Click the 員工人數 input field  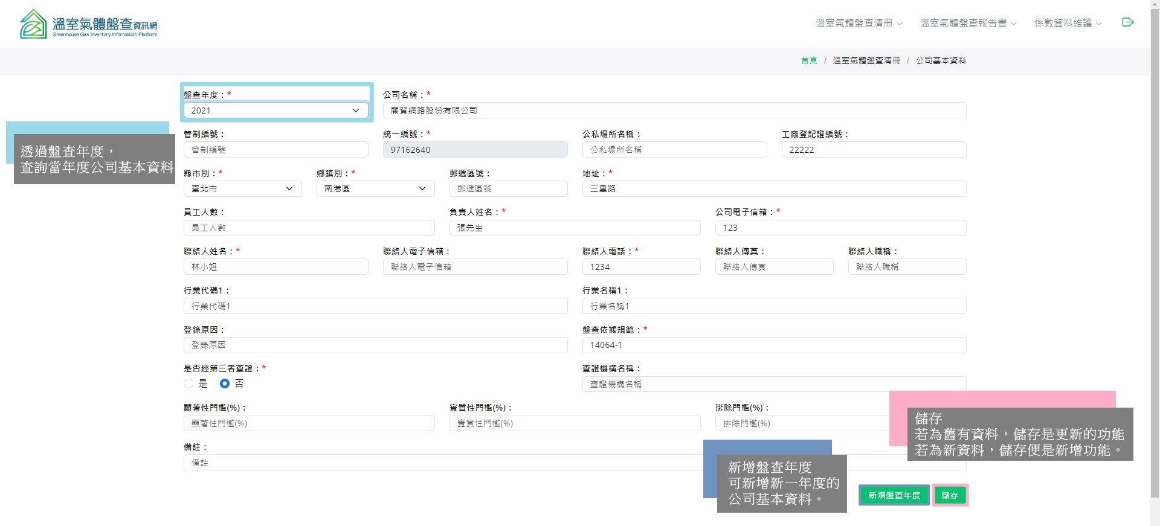(309, 228)
